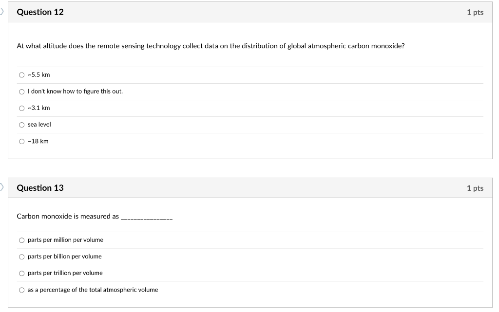Click the 'Question 13' heading
The image size is (499, 312).
[x=40, y=188]
